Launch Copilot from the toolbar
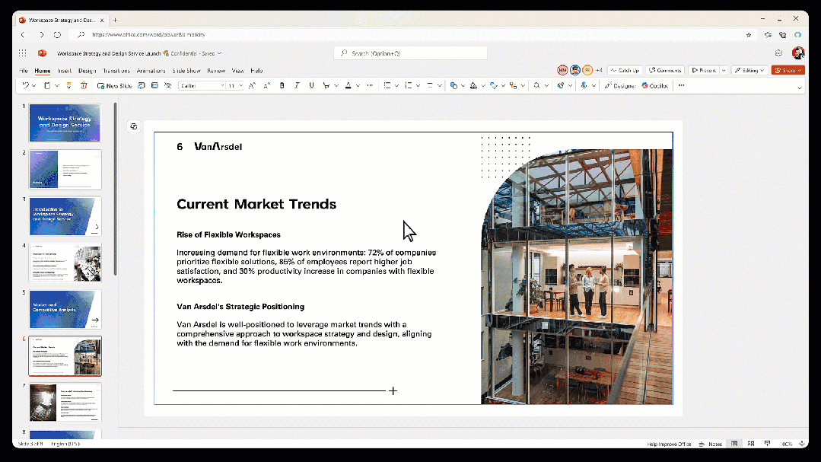The height and width of the screenshot is (462, 821). point(654,86)
